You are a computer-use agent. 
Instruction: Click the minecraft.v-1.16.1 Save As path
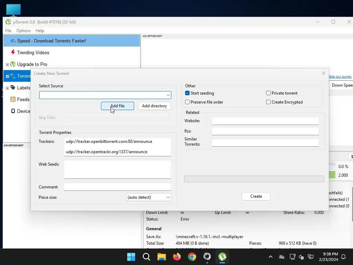point(209,237)
